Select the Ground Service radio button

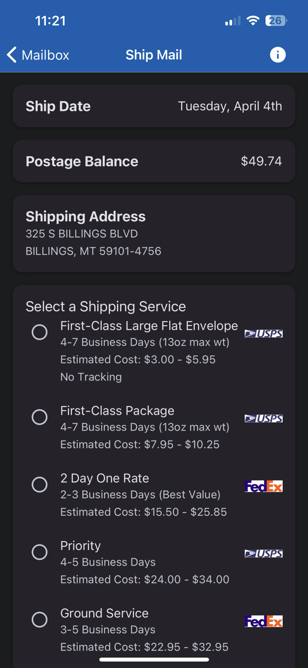click(40, 619)
